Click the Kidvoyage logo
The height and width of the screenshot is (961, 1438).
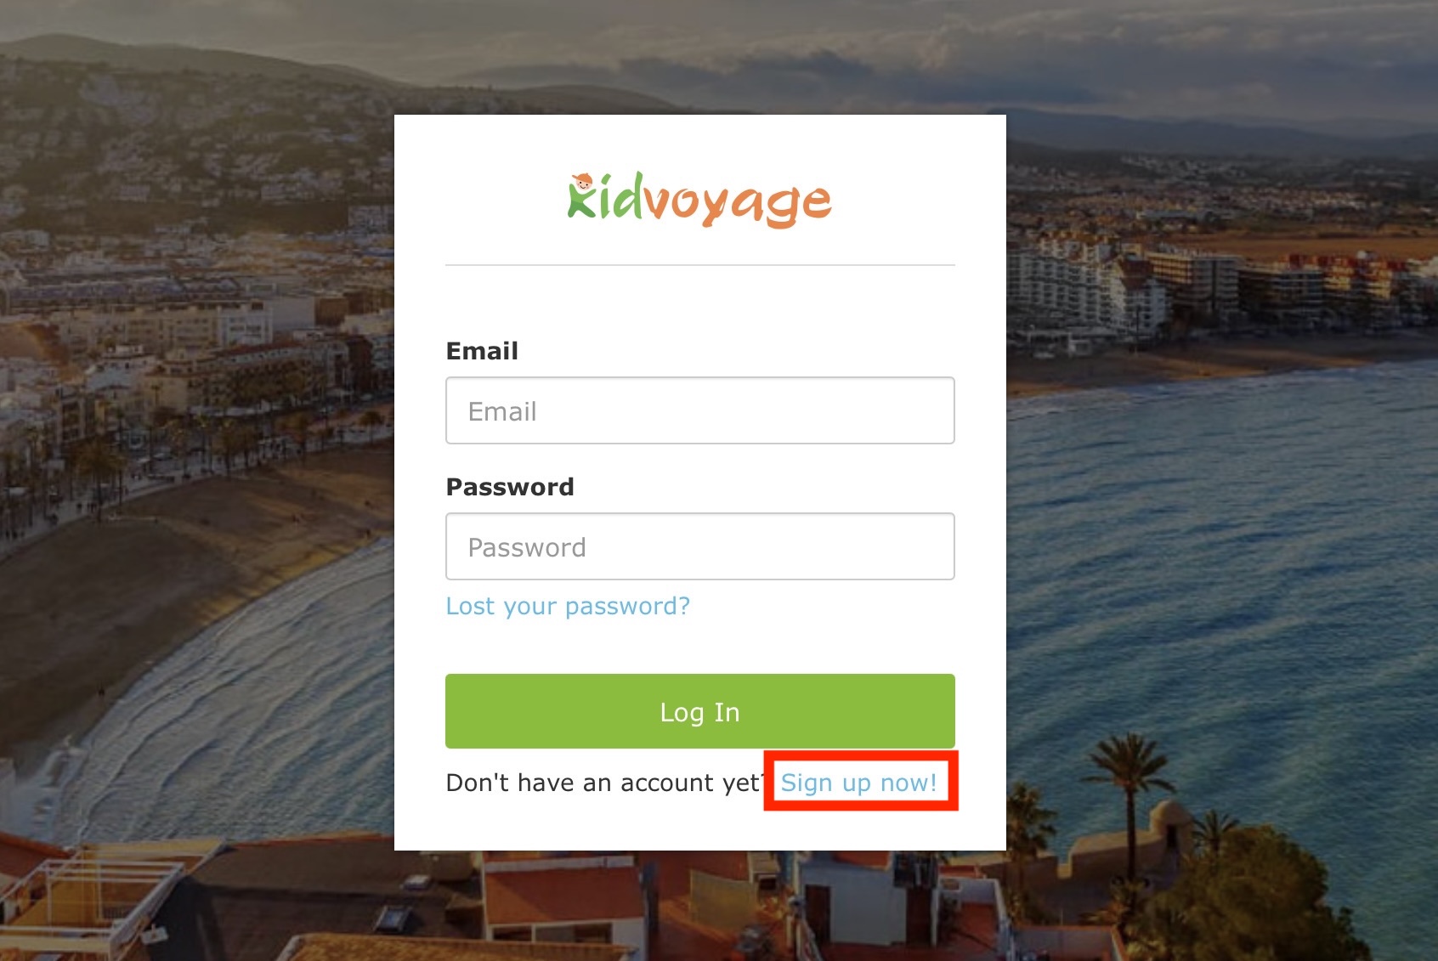[699, 200]
